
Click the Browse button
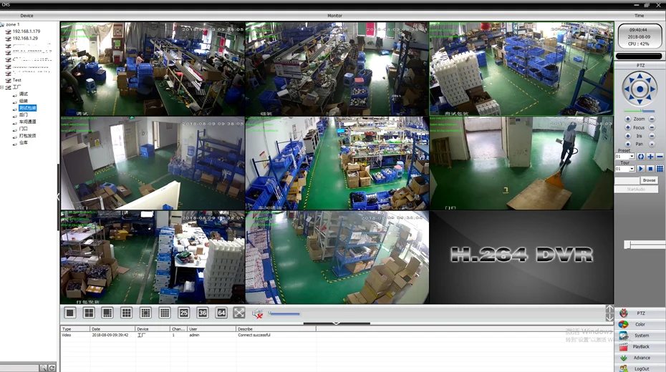click(649, 180)
